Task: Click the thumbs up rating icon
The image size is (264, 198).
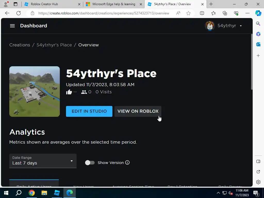Action: (x=69, y=92)
